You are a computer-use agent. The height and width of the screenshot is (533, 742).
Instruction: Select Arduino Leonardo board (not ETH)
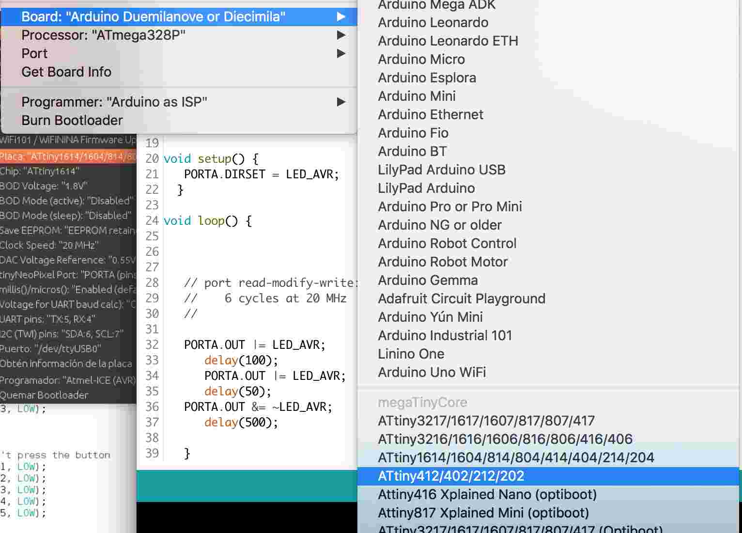pos(548,22)
